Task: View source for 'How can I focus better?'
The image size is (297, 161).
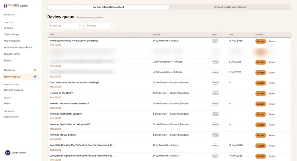Action: click(x=55, y=139)
